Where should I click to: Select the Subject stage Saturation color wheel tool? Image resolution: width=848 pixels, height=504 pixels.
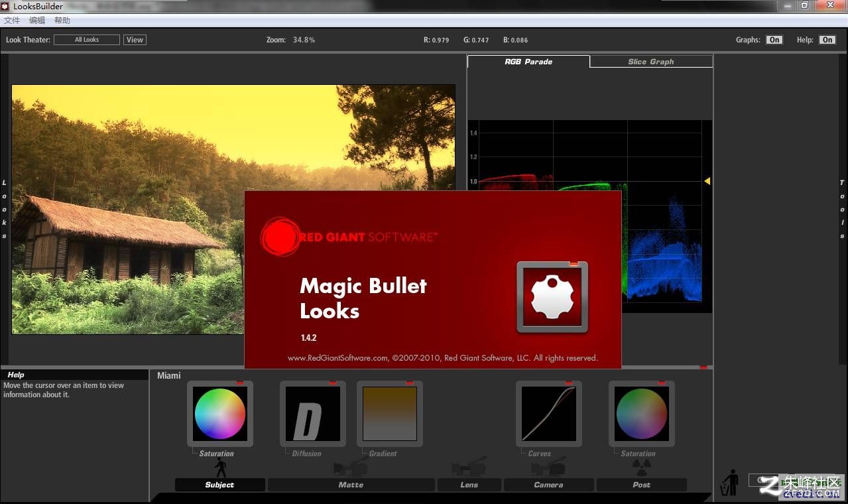(220, 414)
